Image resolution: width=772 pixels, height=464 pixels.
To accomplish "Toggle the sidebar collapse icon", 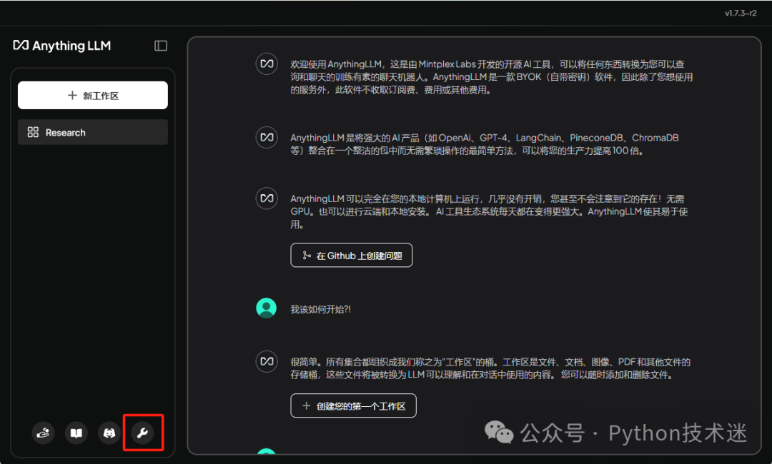I will click(161, 46).
